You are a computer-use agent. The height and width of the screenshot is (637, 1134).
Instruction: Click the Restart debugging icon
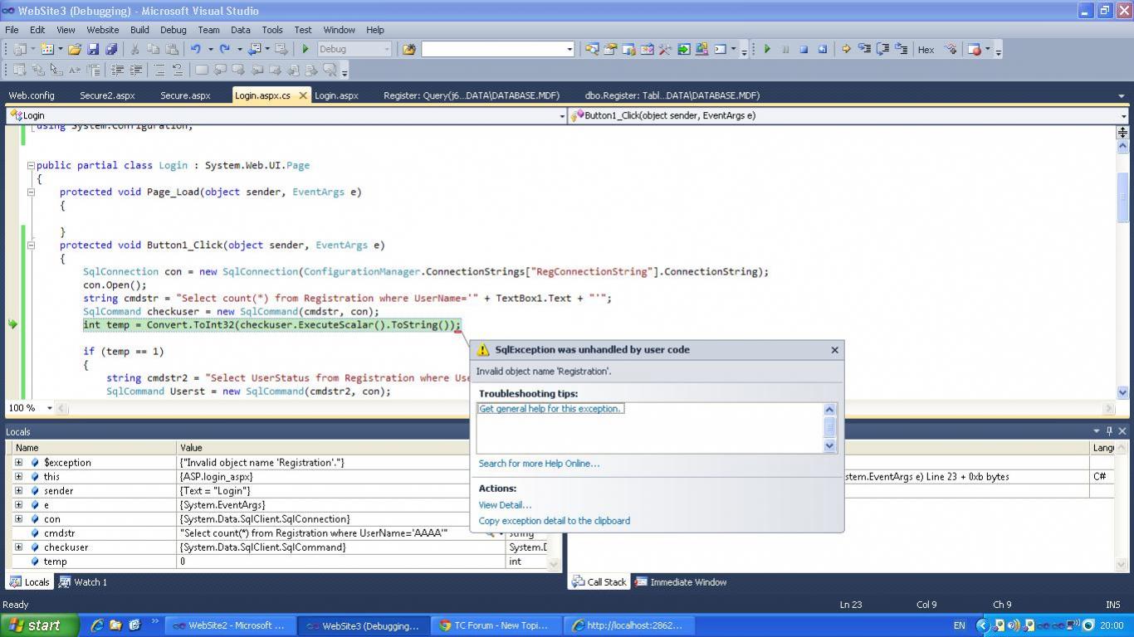(x=822, y=49)
